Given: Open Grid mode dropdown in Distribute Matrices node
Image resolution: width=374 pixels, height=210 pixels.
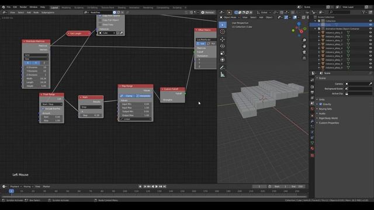Looking at the screenshot, I should point(36,55).
